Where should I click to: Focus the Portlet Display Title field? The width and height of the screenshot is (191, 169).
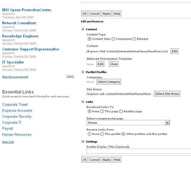pyautogui.click(x=139, y=151)
